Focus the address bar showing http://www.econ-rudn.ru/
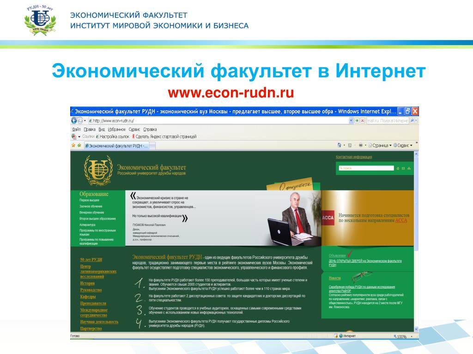 218,121
